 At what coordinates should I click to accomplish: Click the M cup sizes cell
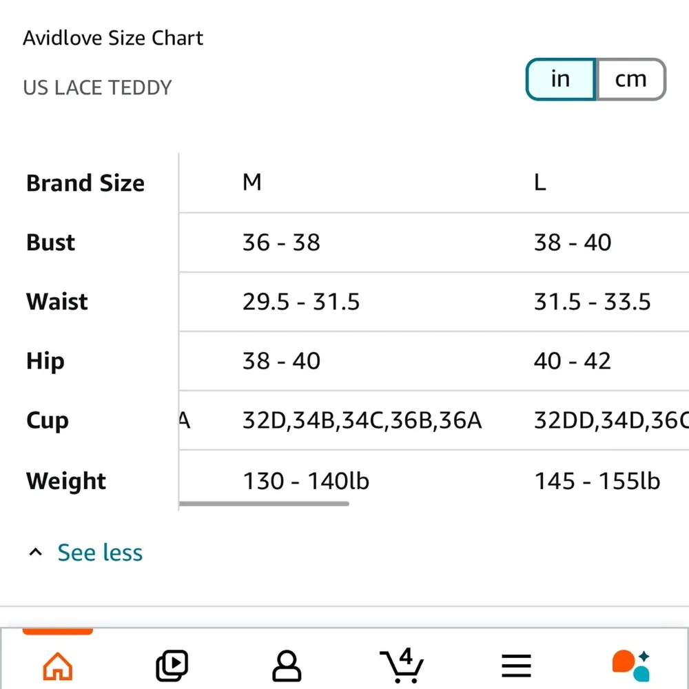(x=362, y=420)
